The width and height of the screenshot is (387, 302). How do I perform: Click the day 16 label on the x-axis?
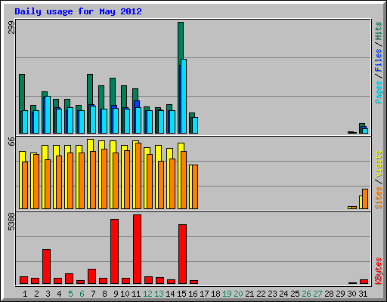point(193,294)
